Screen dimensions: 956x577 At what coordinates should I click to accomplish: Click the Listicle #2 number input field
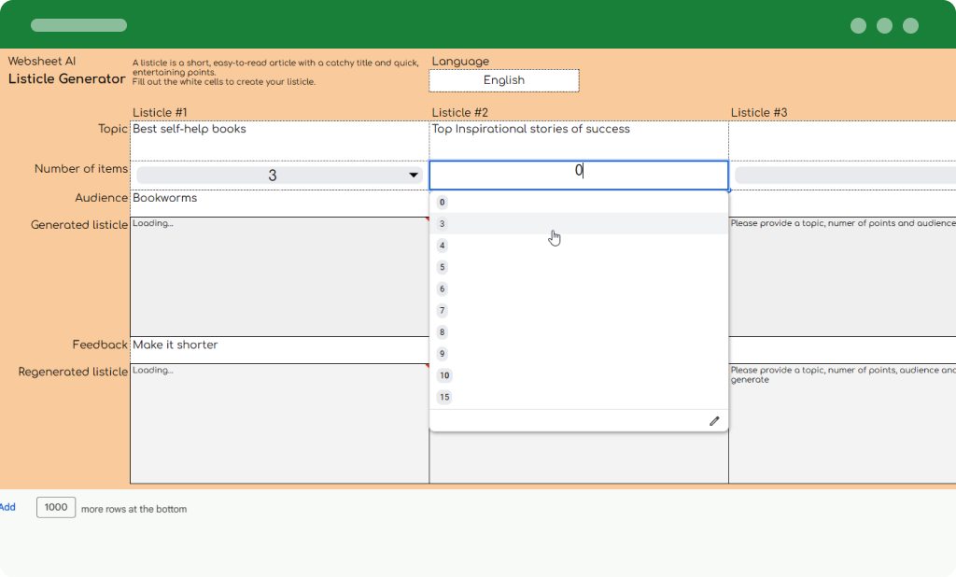click(578, 175)
